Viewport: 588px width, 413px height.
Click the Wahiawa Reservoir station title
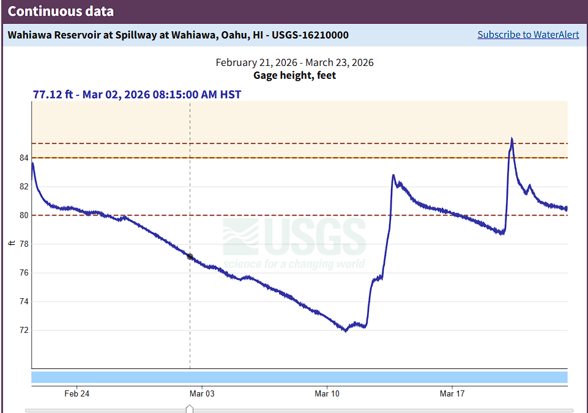click(178, 35)
